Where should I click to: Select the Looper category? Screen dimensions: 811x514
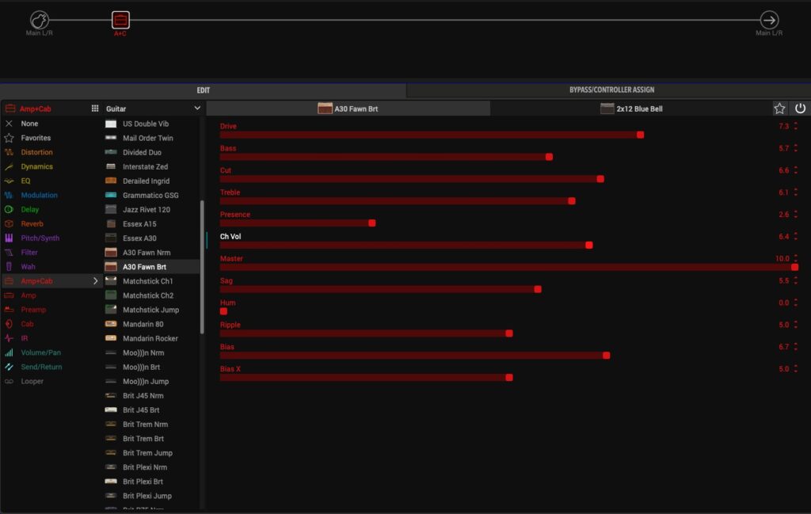[32, 381]
